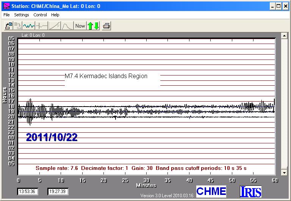Click the 19:27:39 time field

[58, 192]
